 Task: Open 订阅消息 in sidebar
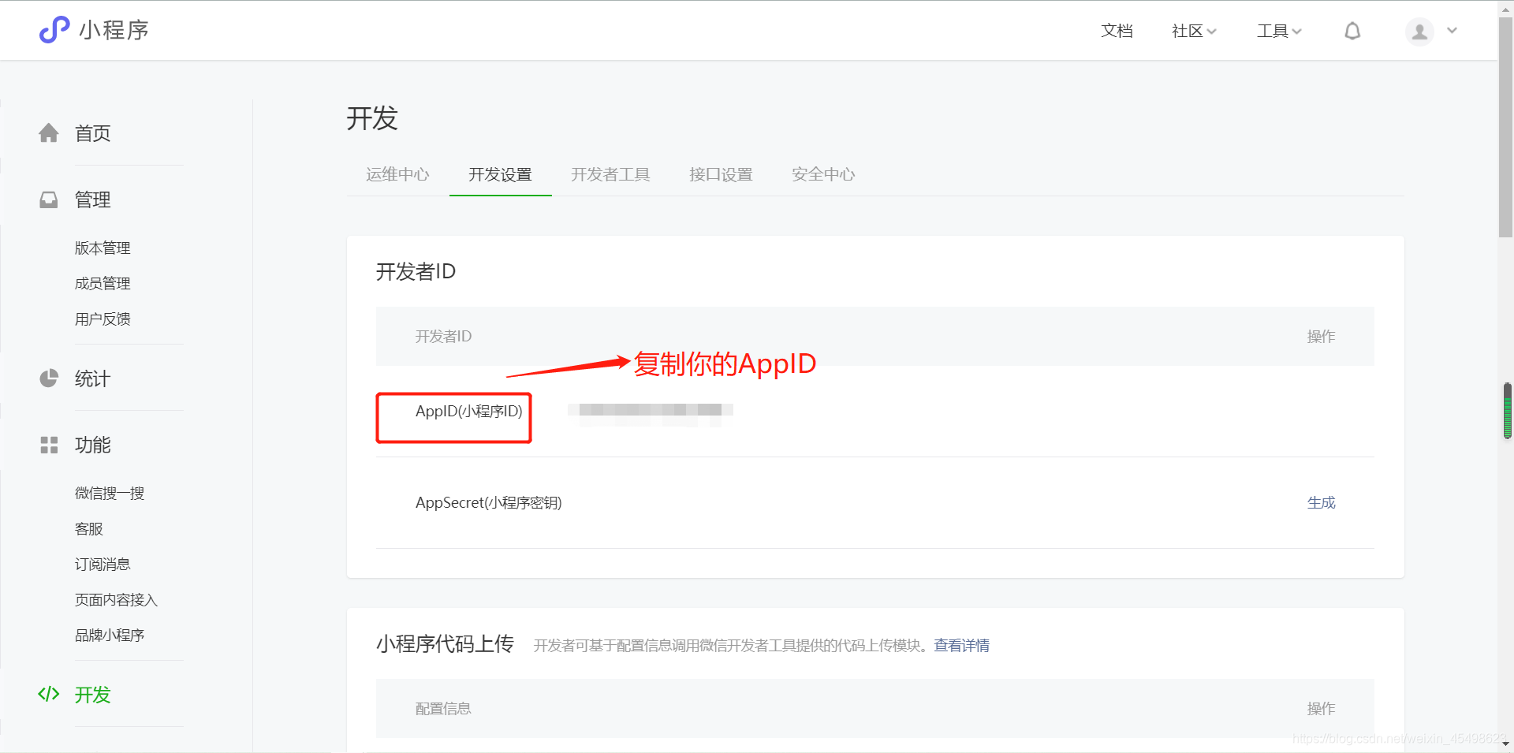point(103,564)
